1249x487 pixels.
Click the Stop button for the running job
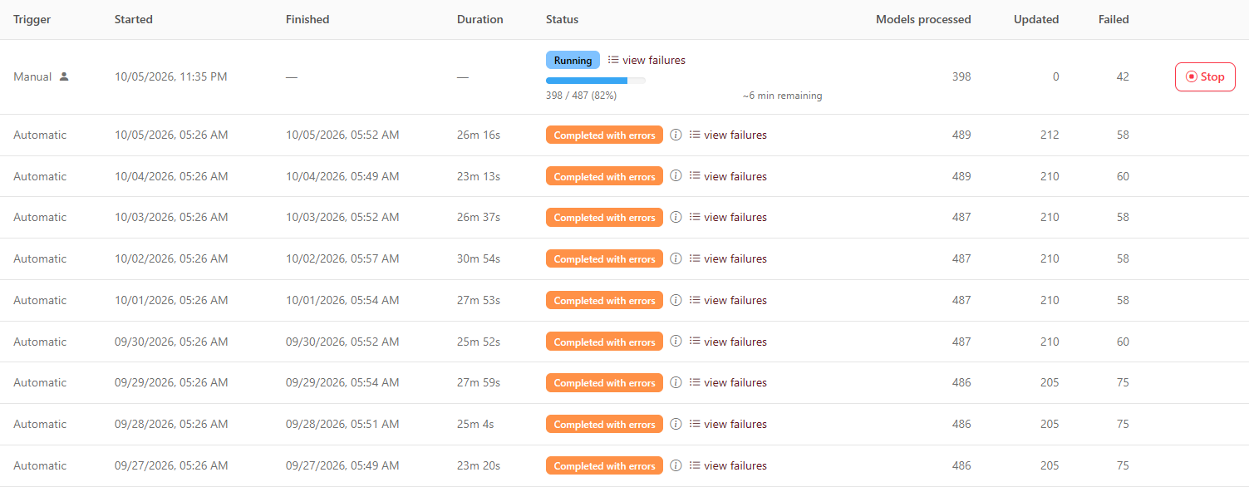tap(1205, 76)
